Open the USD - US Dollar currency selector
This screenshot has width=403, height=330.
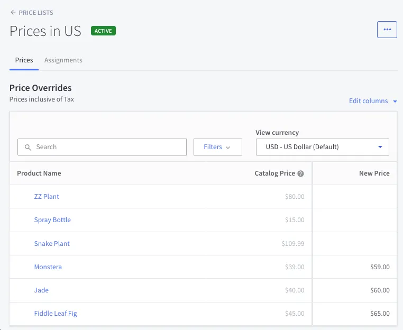pos(322,147)
